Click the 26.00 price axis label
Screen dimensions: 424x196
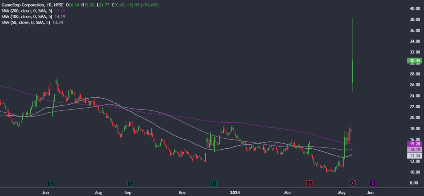point(414,85)
